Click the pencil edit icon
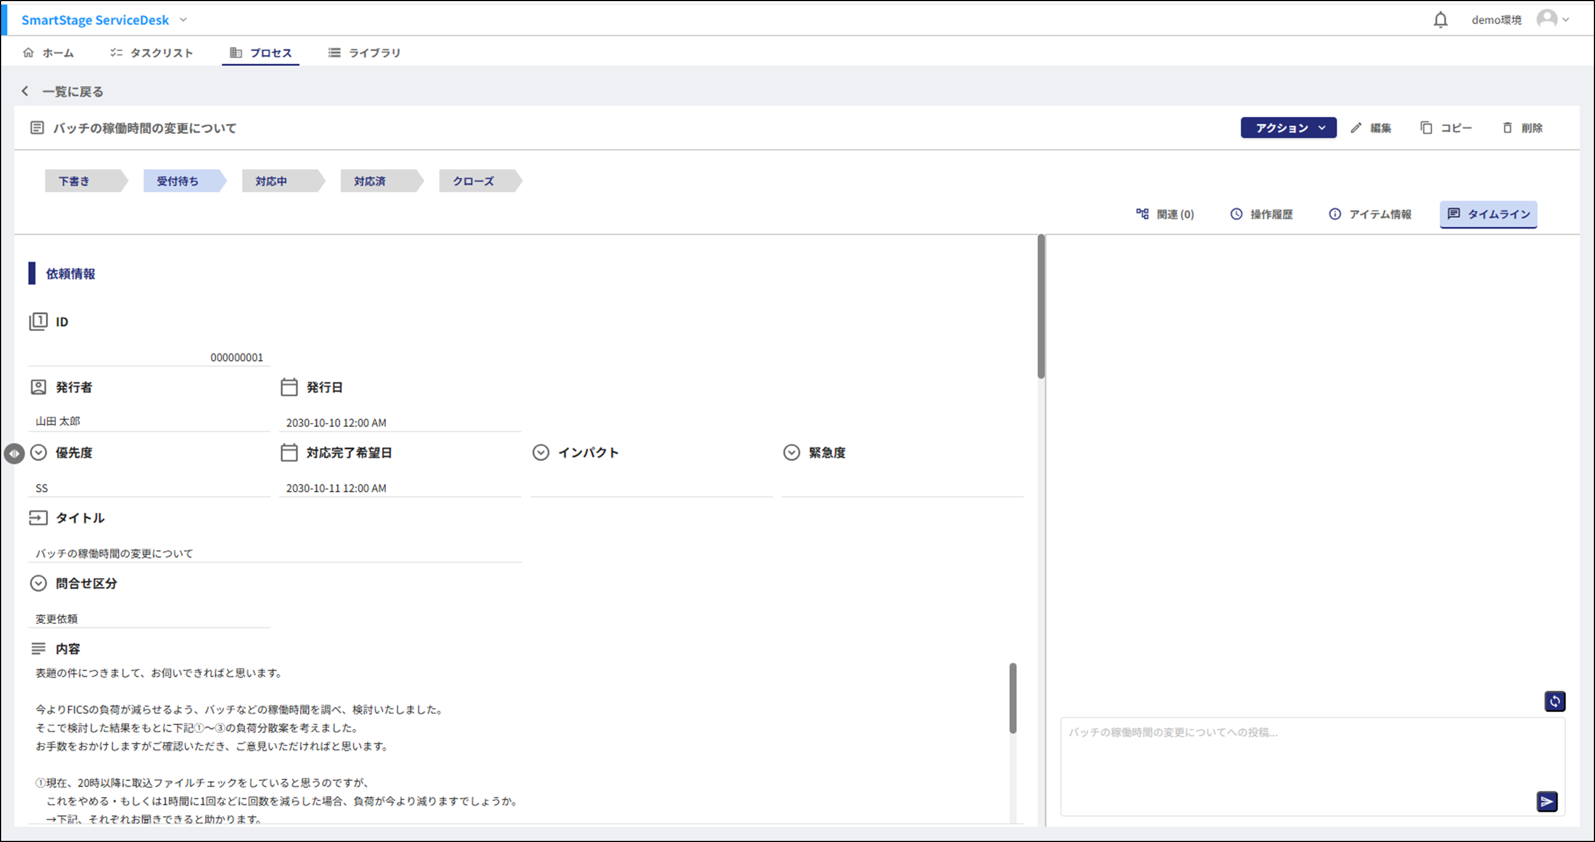 point(1356,128)
